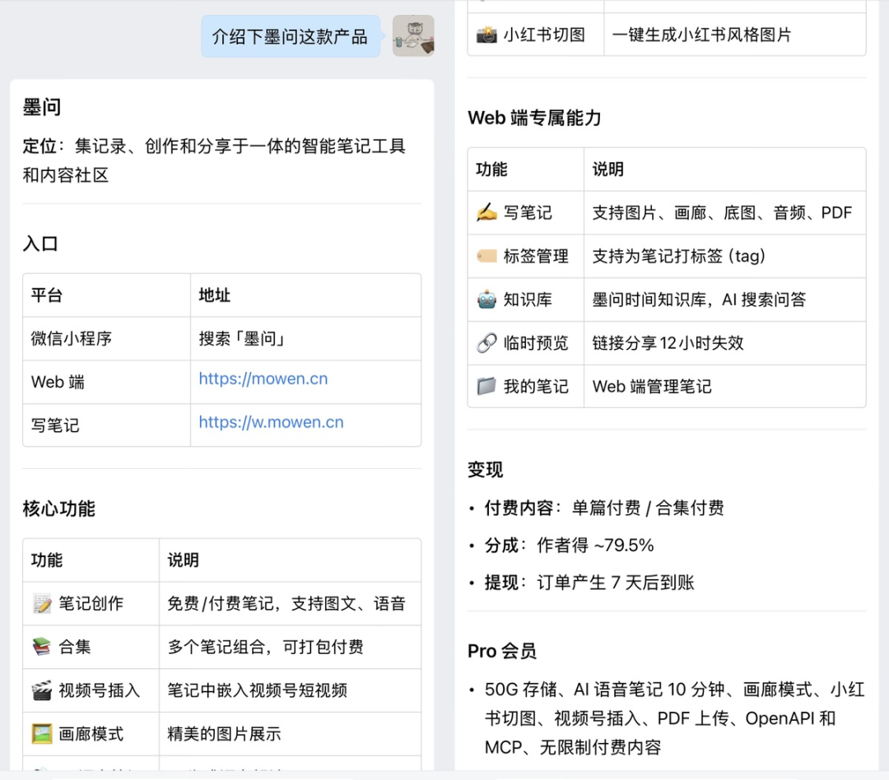The image size is (889, 780).
Task: Click the Web 端专属能力 heading
Action: (x=534, y=118)
